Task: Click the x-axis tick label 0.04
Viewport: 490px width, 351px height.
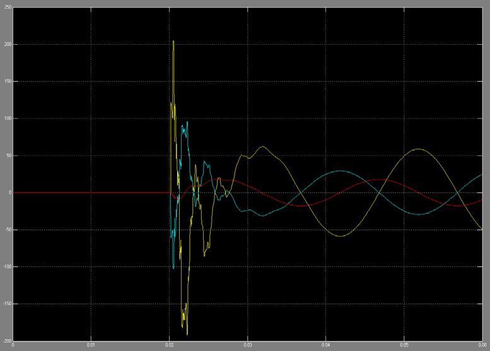Action: click(x=325, y=345)
